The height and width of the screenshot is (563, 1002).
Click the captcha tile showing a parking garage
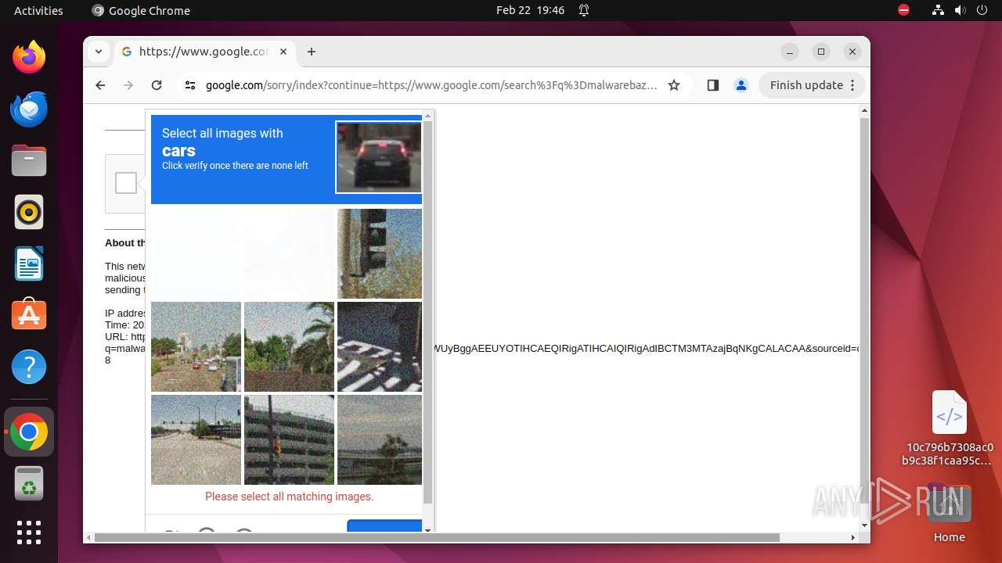pos(289,439)
